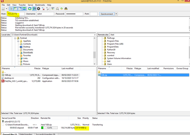The height and width of the screenshot is (135, 190).
Task: Click the Password input field
Action: click(x=74, y=14)
